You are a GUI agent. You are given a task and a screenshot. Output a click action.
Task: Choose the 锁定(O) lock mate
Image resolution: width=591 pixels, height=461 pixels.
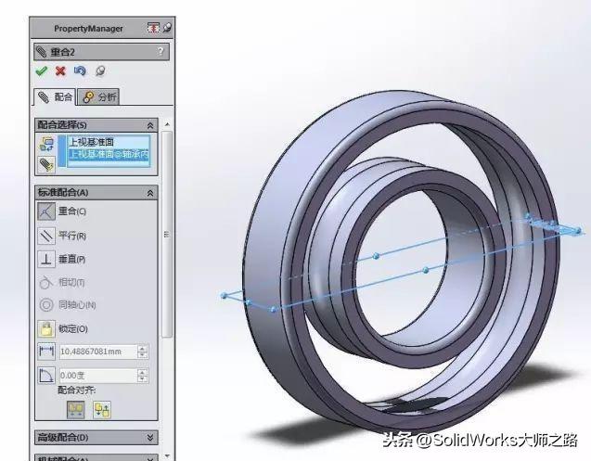62,329
